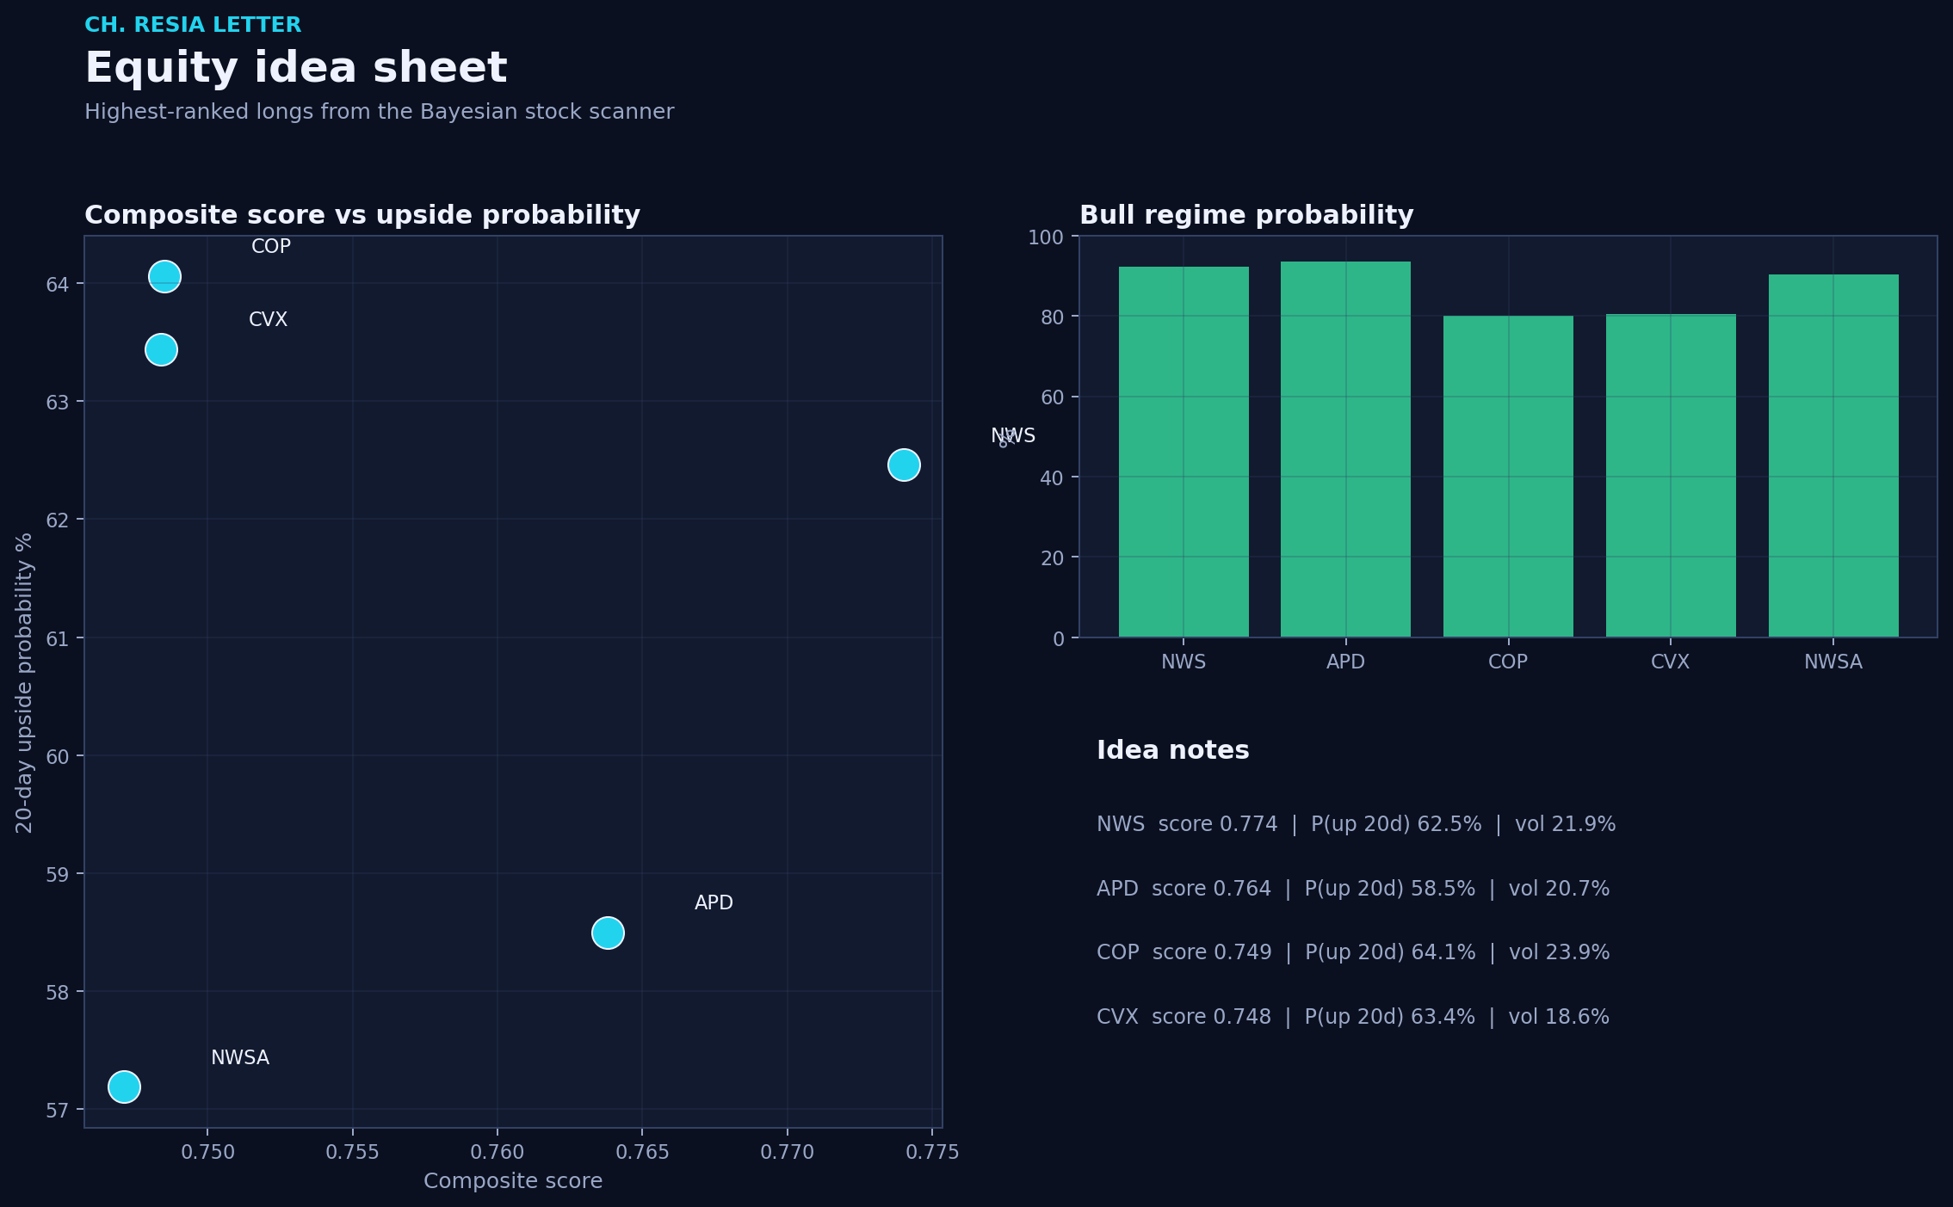Click the 58 y-axis tick on scatter plot

coord(58,993)
